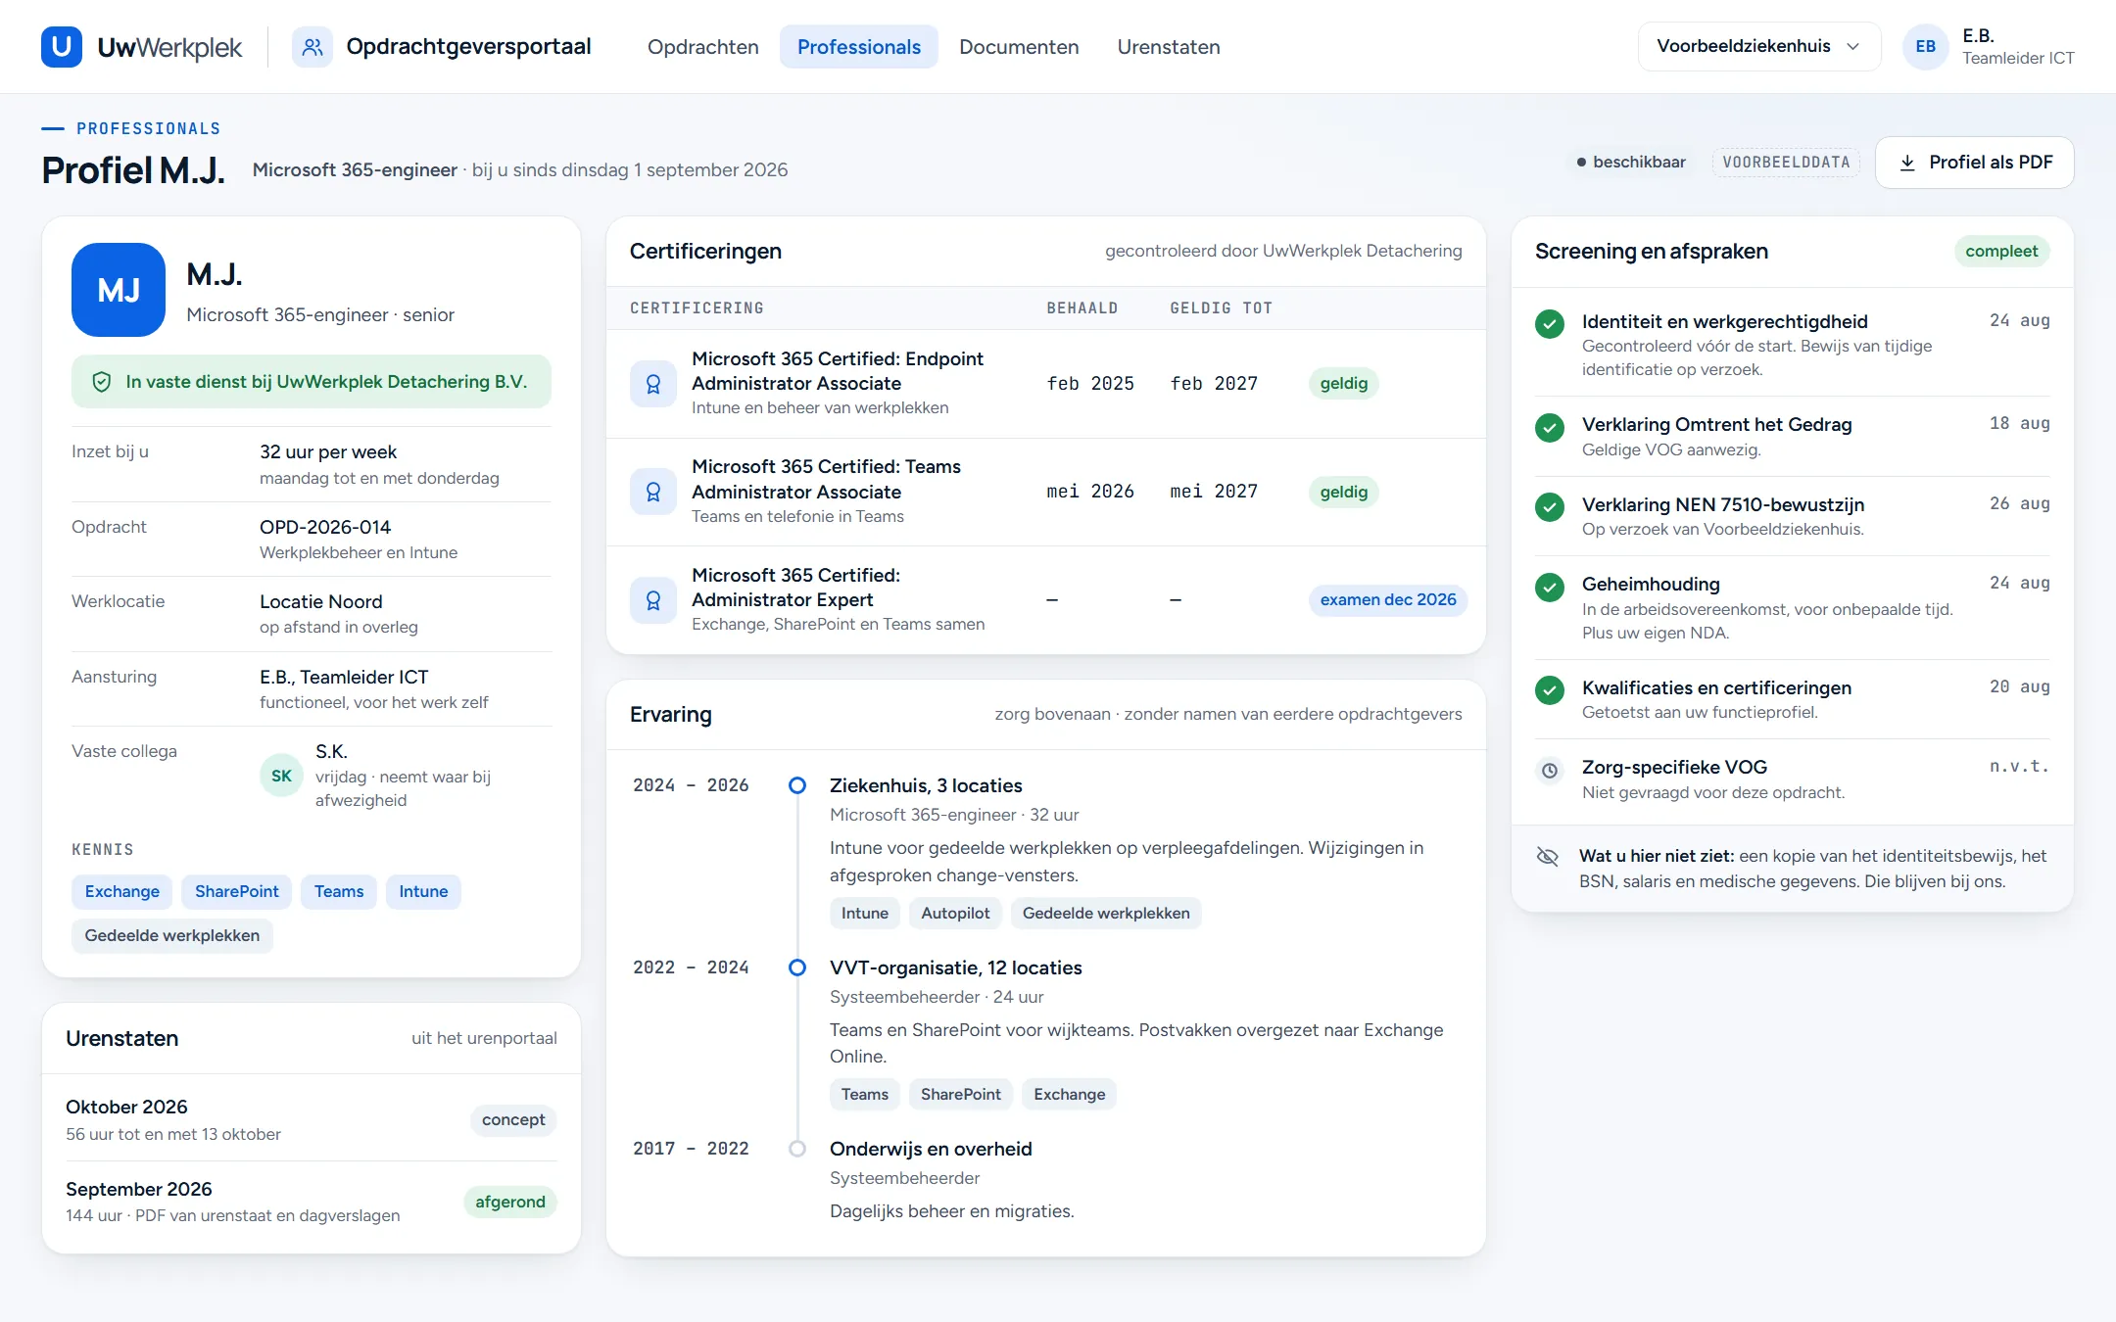Click checkmark for Identiteit en werkgerechtigdheid

(1550, 323)
